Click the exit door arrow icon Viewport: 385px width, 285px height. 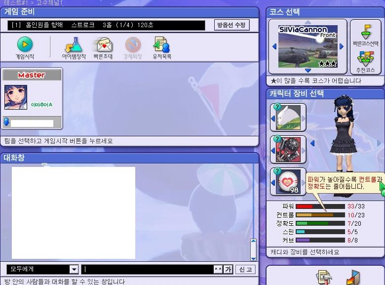[353, 278]
